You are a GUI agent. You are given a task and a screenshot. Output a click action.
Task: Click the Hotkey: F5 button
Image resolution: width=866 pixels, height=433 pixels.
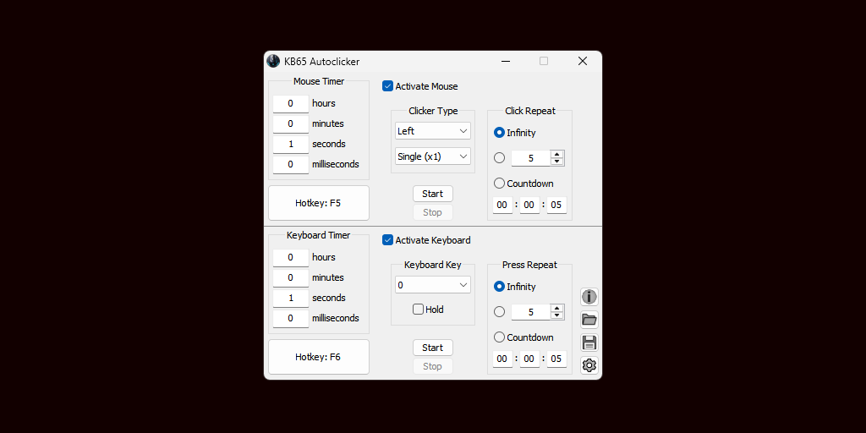click(319, 203)
